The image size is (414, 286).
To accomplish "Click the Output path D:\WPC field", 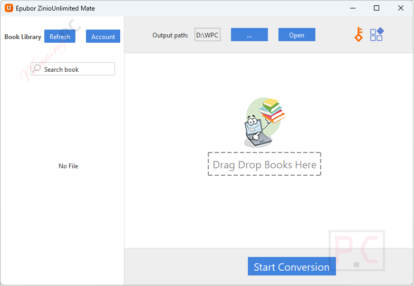I will 208,35.
